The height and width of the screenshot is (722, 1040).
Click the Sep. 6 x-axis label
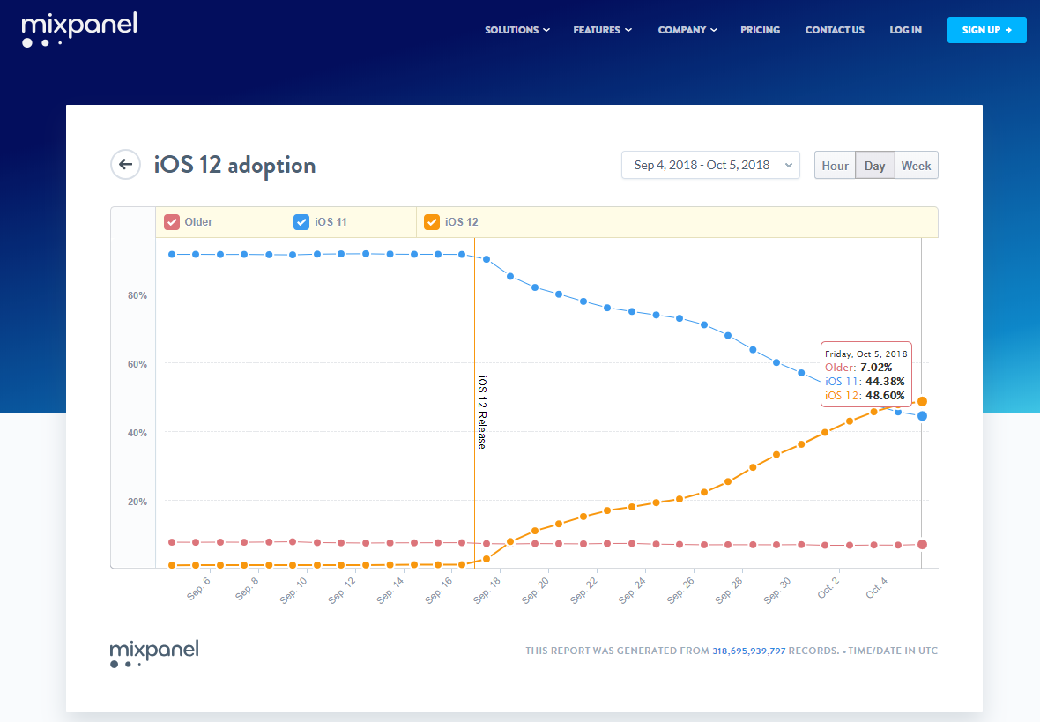[x=198, y=589]
